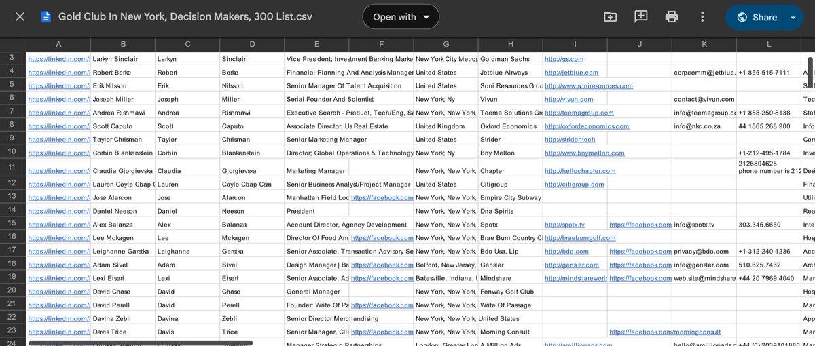Open the http://citigroup.com link

(574, 185)
